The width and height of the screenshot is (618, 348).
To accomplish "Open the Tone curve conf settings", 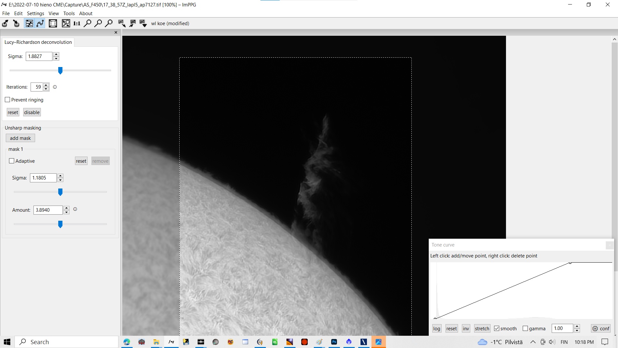I will pyautogui.click(x=601, y=328).
